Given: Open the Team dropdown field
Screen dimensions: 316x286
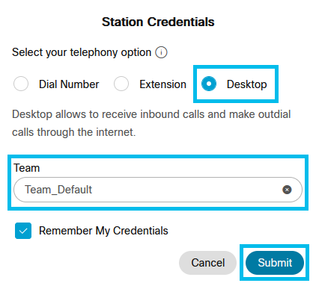Looking at the screenshot, I should [158, 190].
